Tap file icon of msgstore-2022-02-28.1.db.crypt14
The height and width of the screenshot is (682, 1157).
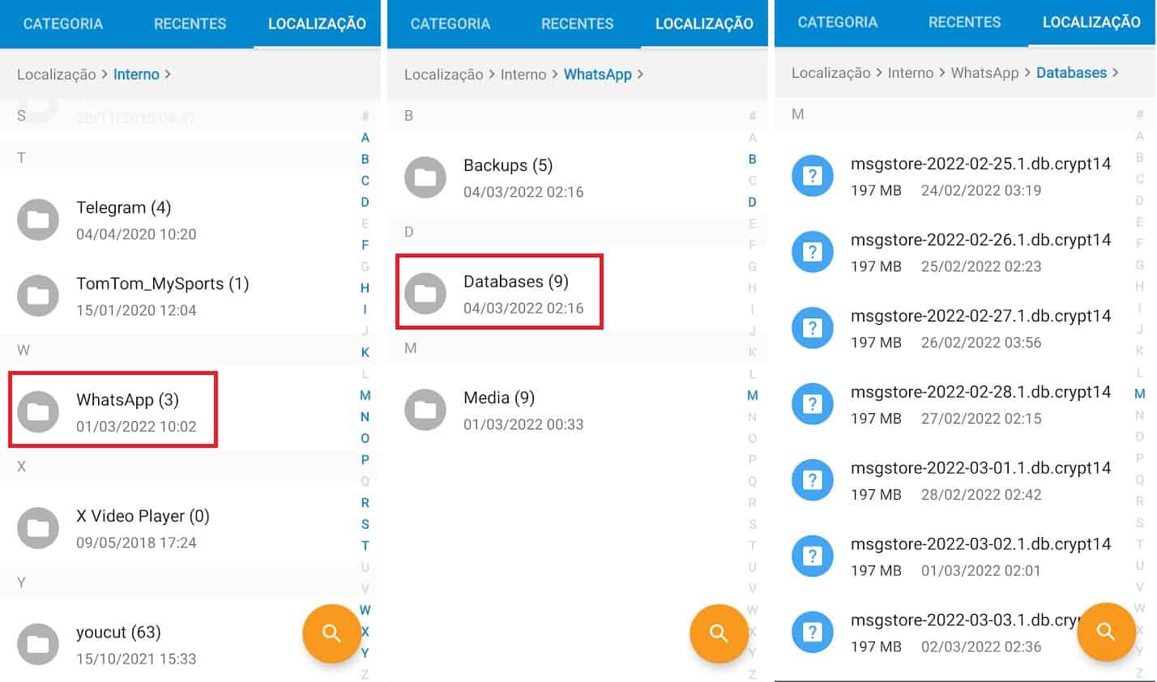813,404
